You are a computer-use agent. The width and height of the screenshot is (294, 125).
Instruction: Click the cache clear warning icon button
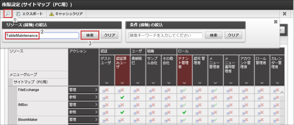66,14
